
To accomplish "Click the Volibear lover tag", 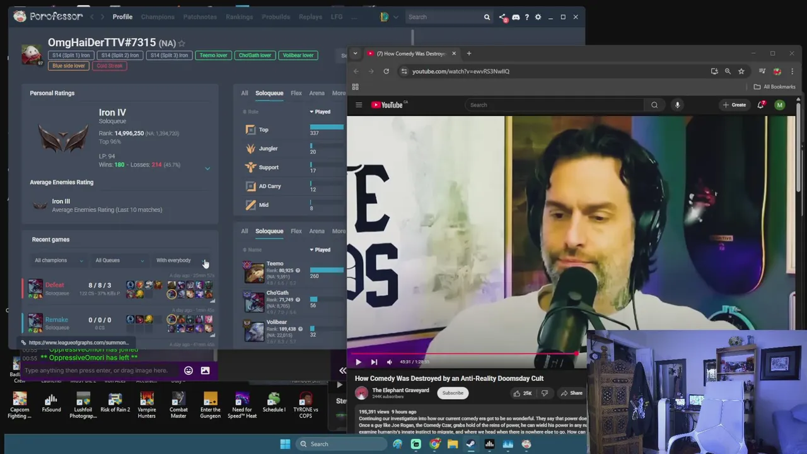I will pos(298,55).
